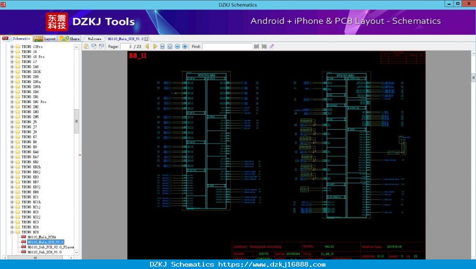This screenshot has width=476, height=269.
Task: Go to previous page arrow
Action: pyautogui.click(x=147, y=47)
